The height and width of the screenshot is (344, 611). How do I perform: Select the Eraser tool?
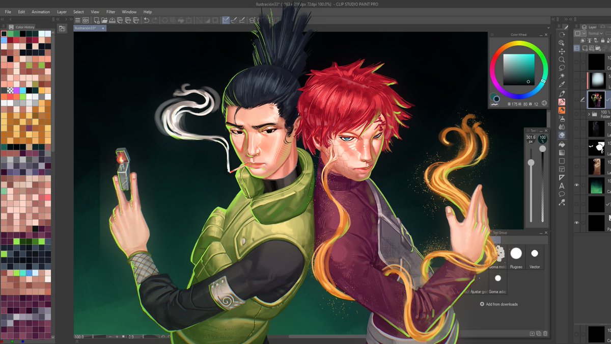click(562, 135)
